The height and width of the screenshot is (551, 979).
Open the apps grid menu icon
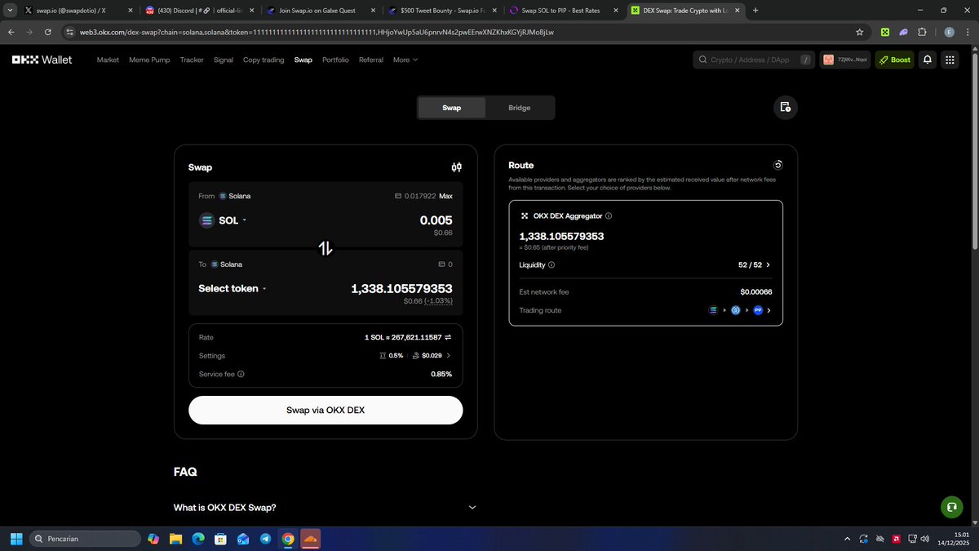click(x=950, y=60)
